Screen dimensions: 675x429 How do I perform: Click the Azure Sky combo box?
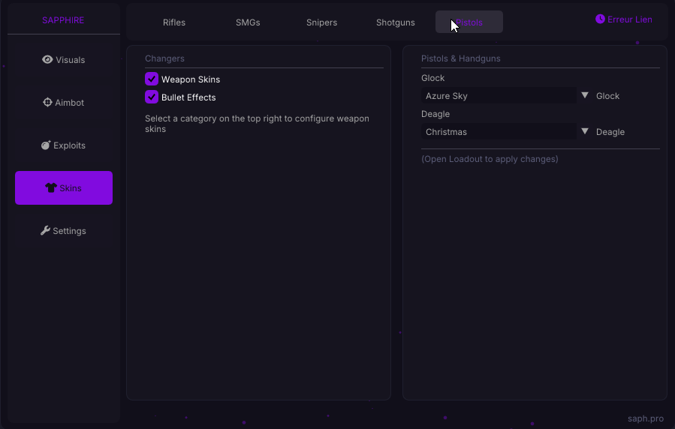pyautogui.click(x=499, y=95)
